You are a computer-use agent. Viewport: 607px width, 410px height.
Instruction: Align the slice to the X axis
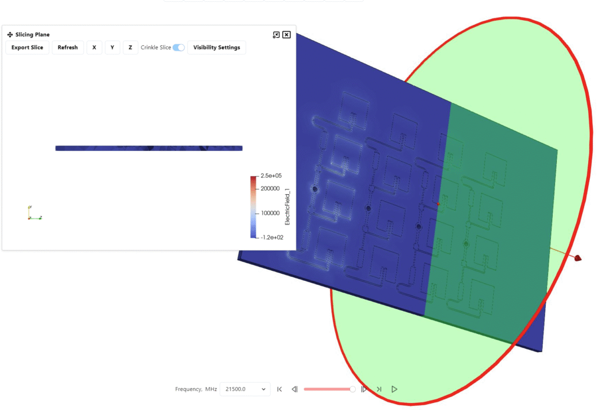click(x=94, y=48)
